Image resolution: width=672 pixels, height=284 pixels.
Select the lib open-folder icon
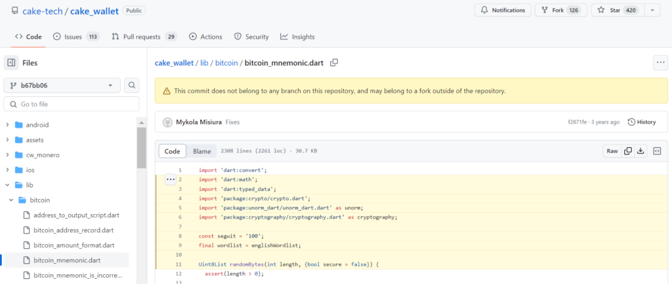click(x=18, y=185)
